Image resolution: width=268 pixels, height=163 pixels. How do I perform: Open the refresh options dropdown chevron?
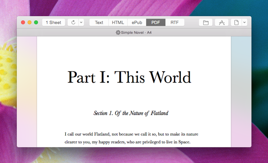pyautogui.click(x=81, y=22)
